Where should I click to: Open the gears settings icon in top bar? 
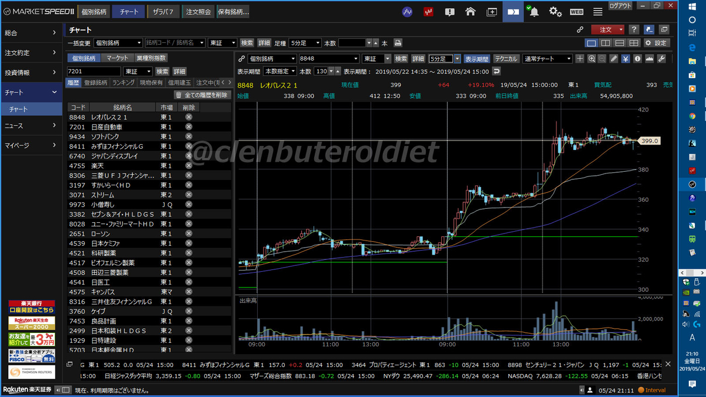pos(555,11)
